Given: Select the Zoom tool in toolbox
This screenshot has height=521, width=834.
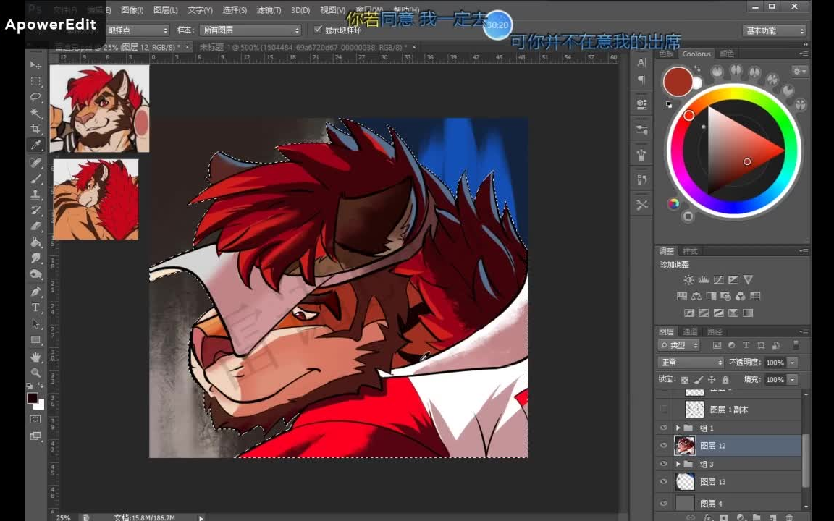Looking at the screenshot, I should [35, 373].
